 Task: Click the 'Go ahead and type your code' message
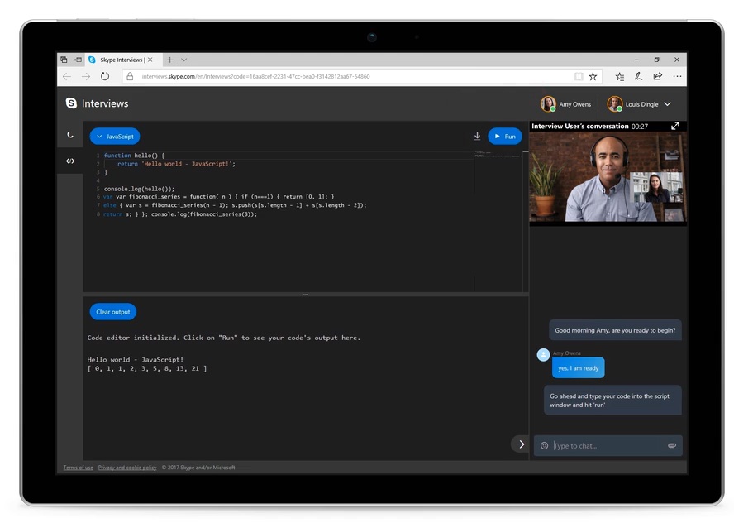[x=612, y=401]
